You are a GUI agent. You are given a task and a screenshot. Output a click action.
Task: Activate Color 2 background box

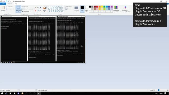[87, 9]
